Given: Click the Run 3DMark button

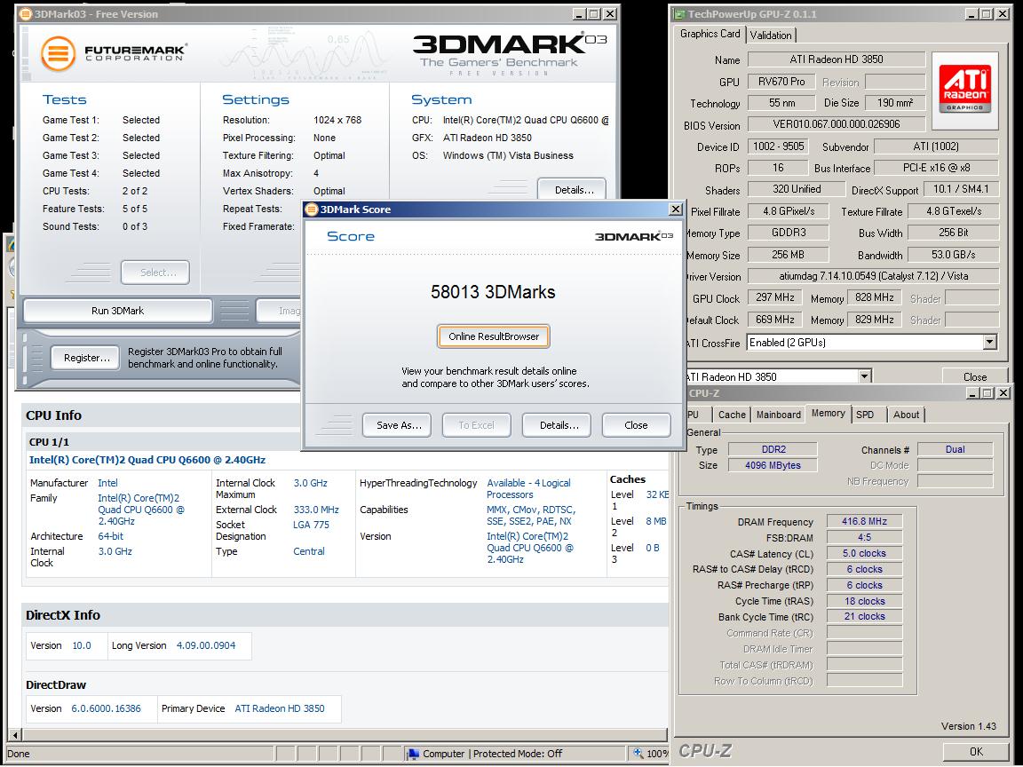Looking at the screenshot, I should [117, 311].
